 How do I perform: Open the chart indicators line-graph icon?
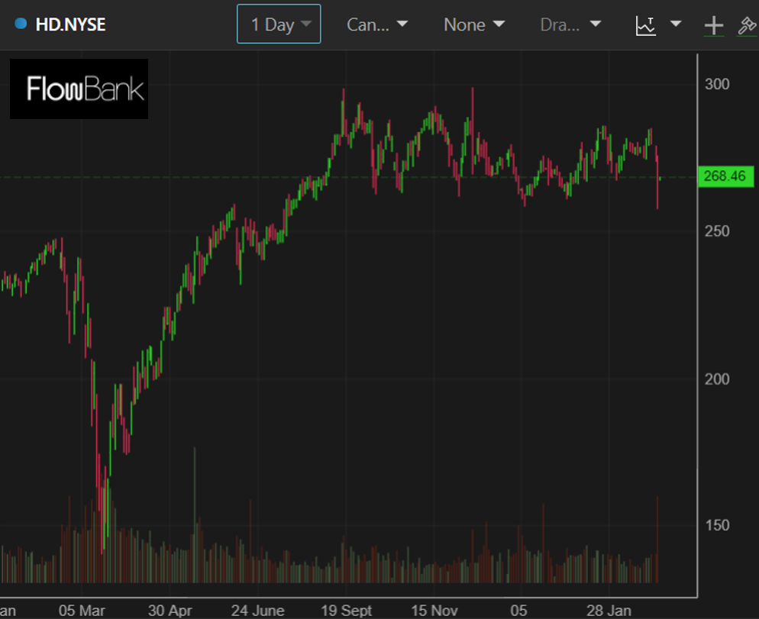click(646, 25)
